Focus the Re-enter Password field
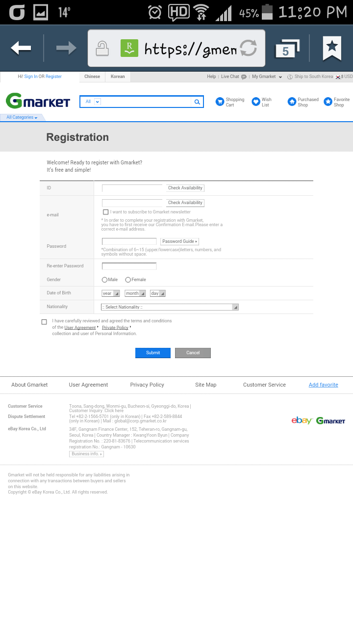Image resolution: width=353 pixels, height=628 pixels. pyautogui.click(x=129, y=266)
